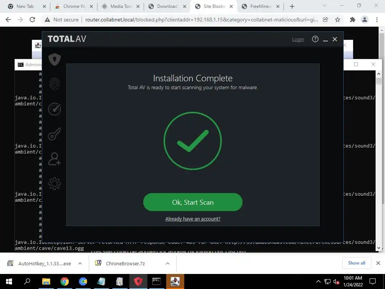Image resolution: width=385 pixels, height=289 pixels.
Task: Click the Login link in TotalAV
Action: pyautogui.click(x=298, y=39)
